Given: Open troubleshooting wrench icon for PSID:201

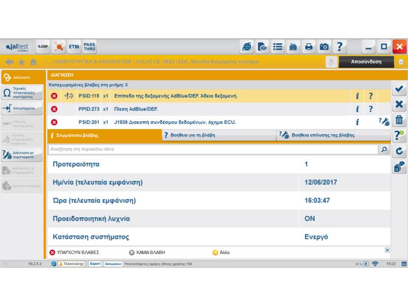Looking at the screenshot, I should point(384,122).
